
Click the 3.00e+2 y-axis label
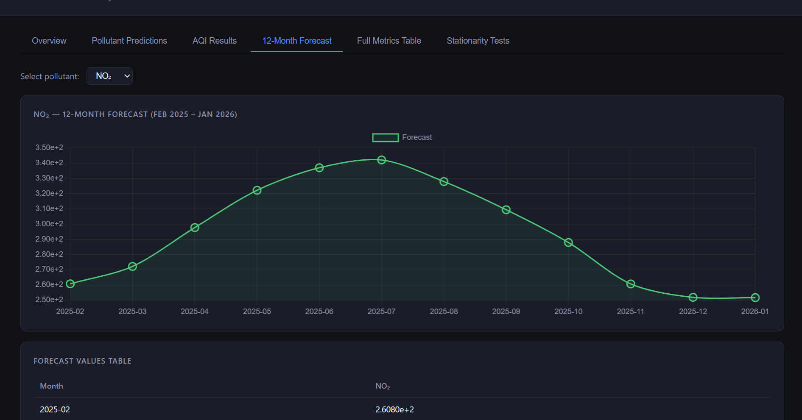tap(49, 224)
